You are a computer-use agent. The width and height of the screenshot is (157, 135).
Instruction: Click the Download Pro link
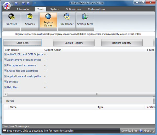[x=129, y=131]
